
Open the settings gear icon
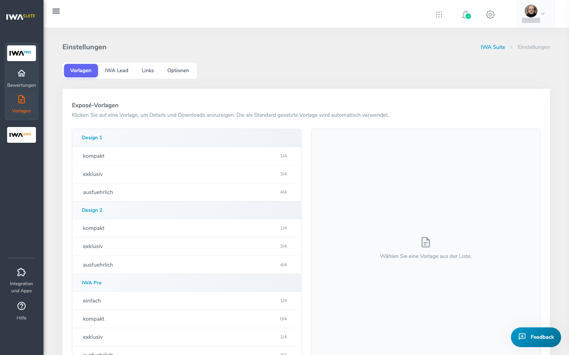click(490, 15)
